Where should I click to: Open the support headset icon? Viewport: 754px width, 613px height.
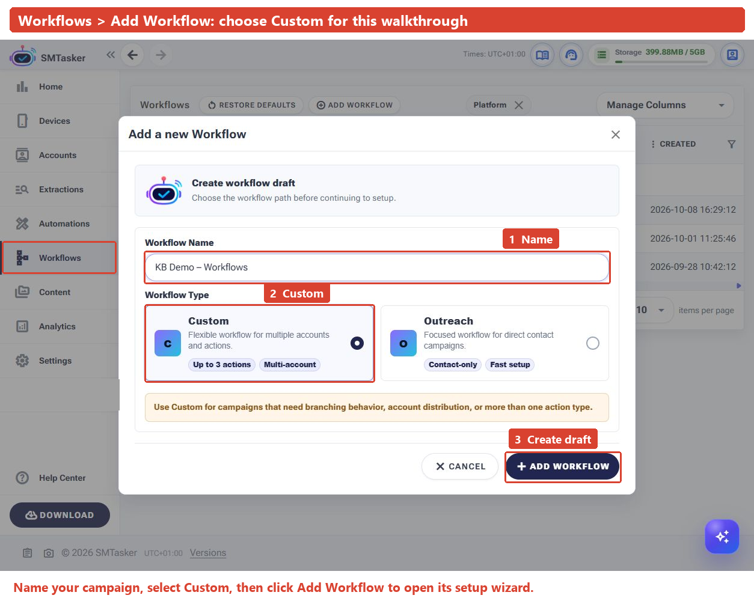click(x=571, y=55)
